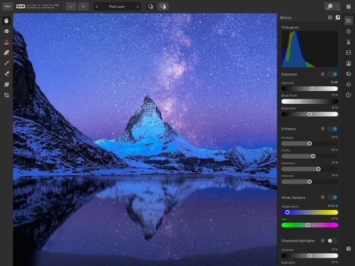The height and width of the screenshot is (266, 355).
Task: Enable the Shadows/Highlights switch
Action: 333,240
